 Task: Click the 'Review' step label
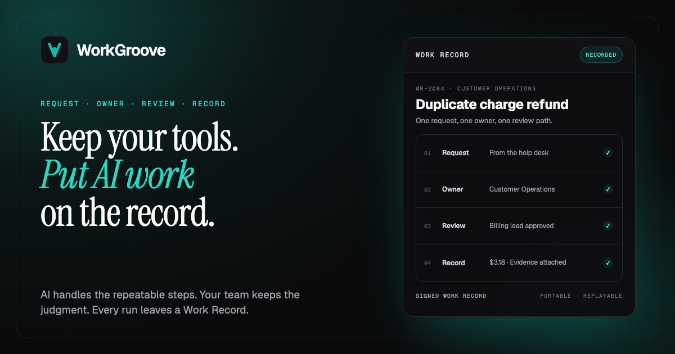click(454, 226)
